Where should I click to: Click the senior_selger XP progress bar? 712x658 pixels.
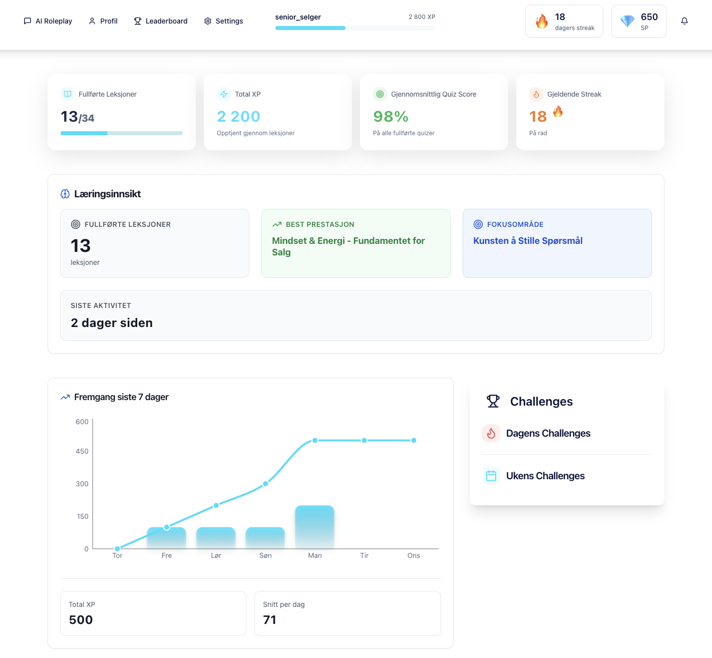(x=355, y=28)
